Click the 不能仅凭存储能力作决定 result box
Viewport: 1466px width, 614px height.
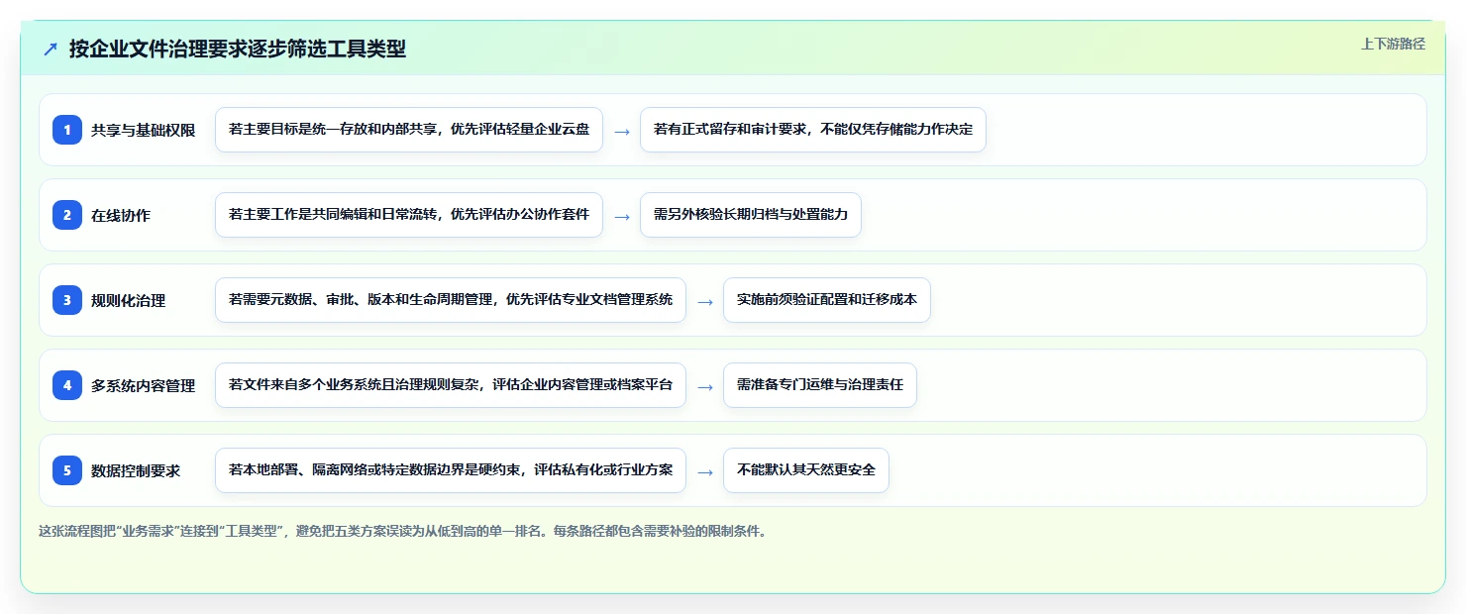[x=813, y=130]
